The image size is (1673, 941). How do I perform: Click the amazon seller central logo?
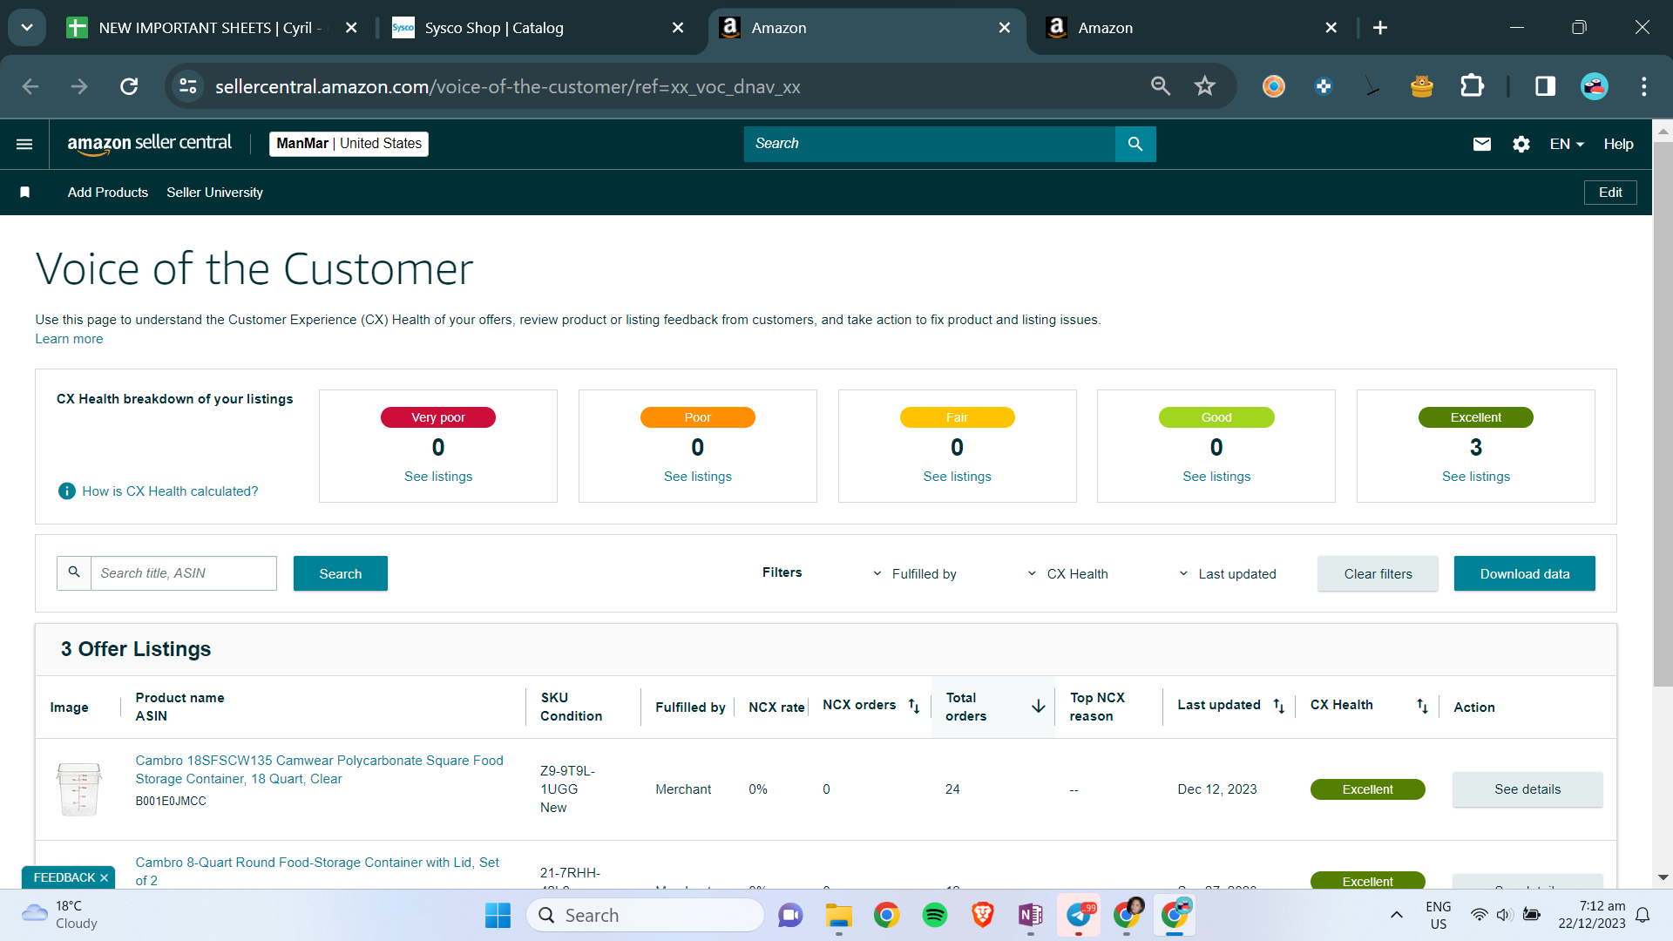click(x=150, y=144)
